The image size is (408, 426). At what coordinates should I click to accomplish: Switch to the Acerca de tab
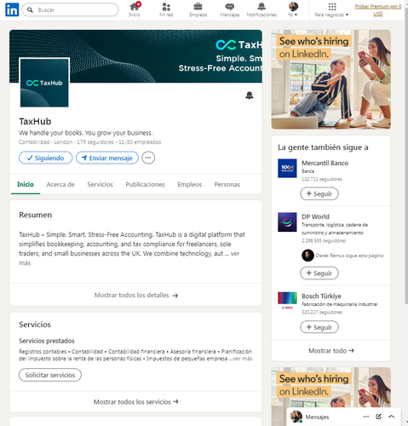click(x=60, y=185)
